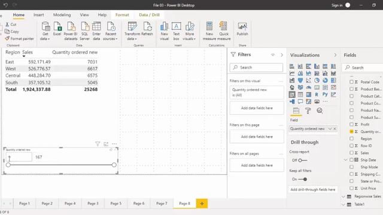Select the Q&A visual
This screenshot has height=215, width=383.
pyautogui.click(x=300, y=102)
